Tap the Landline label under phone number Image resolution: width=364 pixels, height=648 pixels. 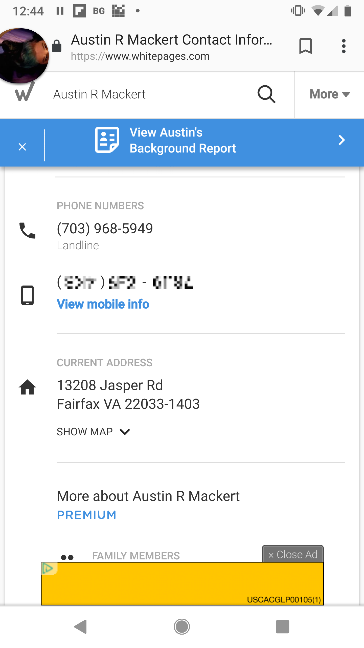tap(78, 246)
